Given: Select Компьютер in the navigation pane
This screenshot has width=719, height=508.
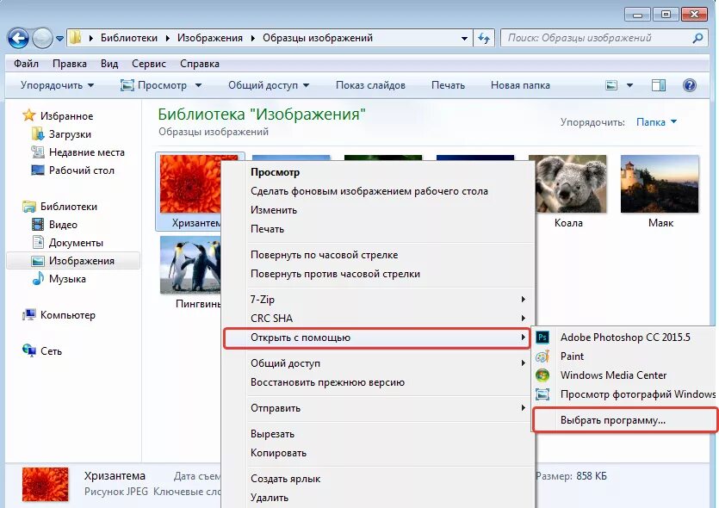Looking at the screenshot, I should coord(59,315).
